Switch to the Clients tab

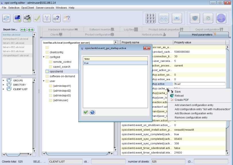pyautogui.click(x=56, y=34)
